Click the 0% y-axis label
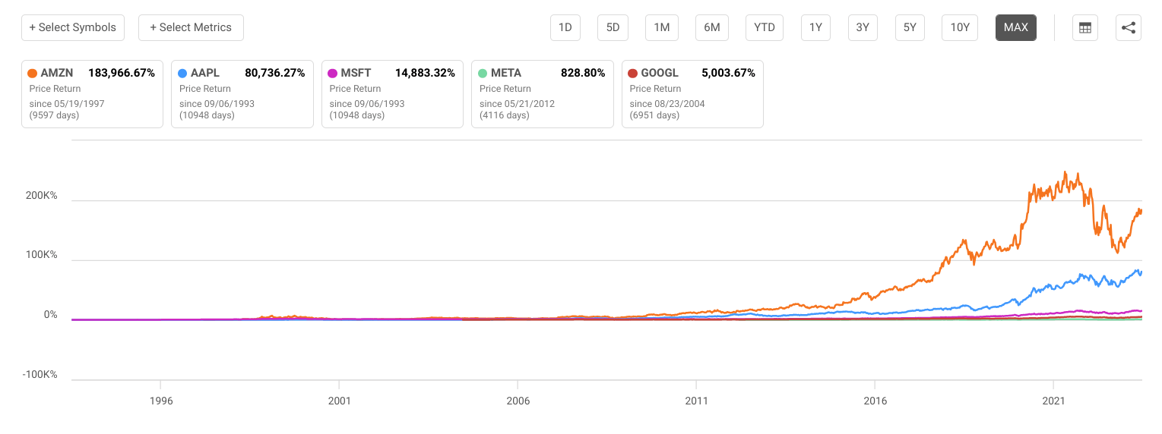The height and width of the screenshot is (434, 1162). pos(50,315)
